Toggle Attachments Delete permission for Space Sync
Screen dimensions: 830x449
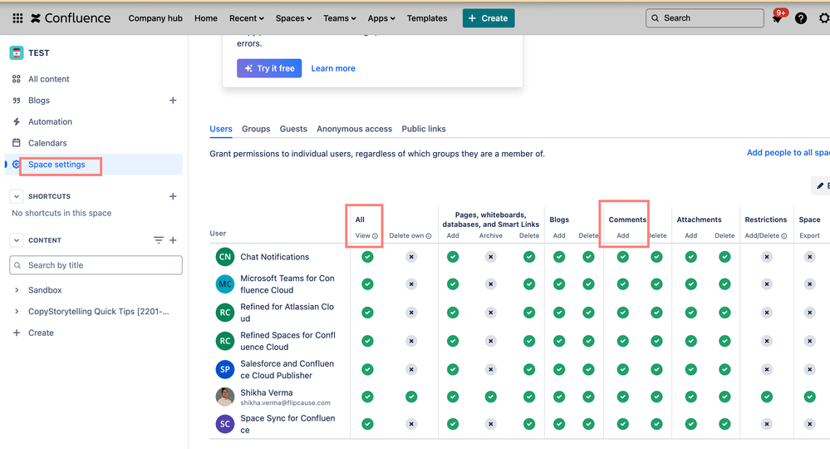(x=724, y=423)
